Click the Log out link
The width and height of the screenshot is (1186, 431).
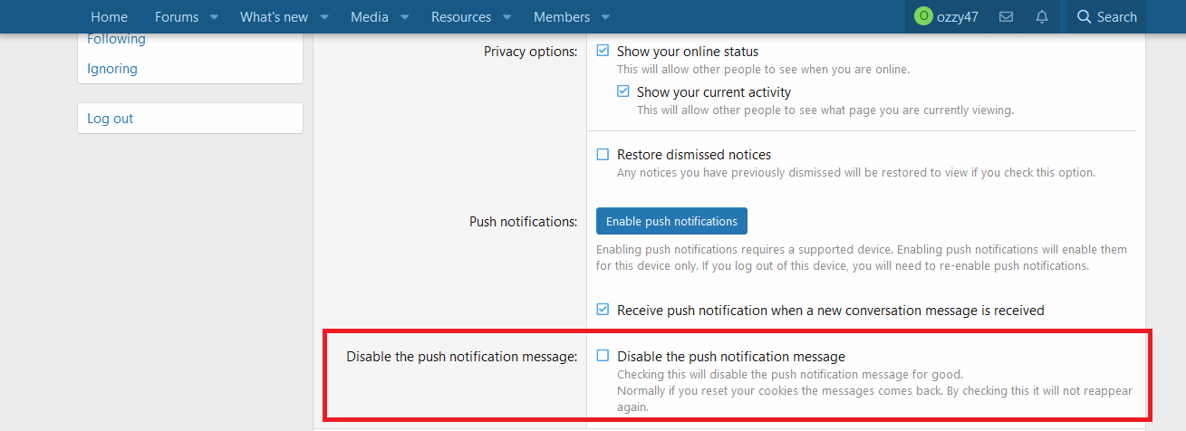click(x=111, y=119)
